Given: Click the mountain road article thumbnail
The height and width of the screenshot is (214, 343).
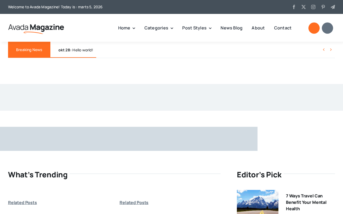Looking at the screenshot, I should (x=258, y=202).
